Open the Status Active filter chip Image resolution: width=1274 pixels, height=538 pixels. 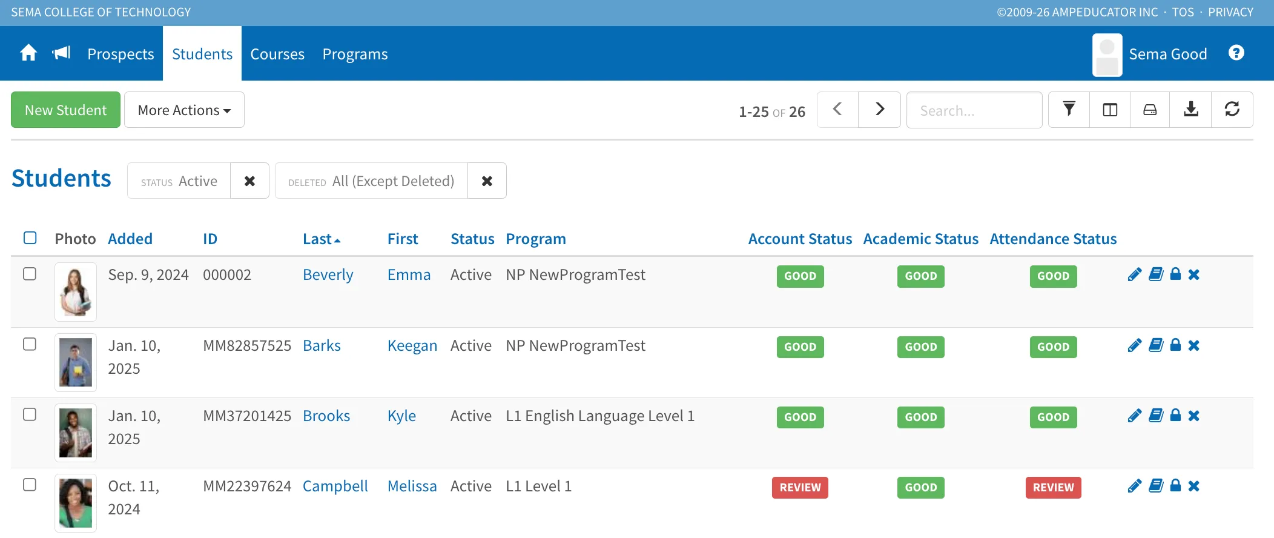point(179,181)
